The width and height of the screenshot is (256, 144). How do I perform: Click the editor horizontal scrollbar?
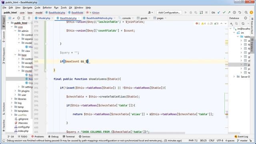click(x=116, y=133)
